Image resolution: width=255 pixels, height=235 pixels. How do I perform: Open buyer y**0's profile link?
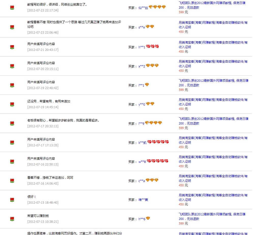coord(142,105)
